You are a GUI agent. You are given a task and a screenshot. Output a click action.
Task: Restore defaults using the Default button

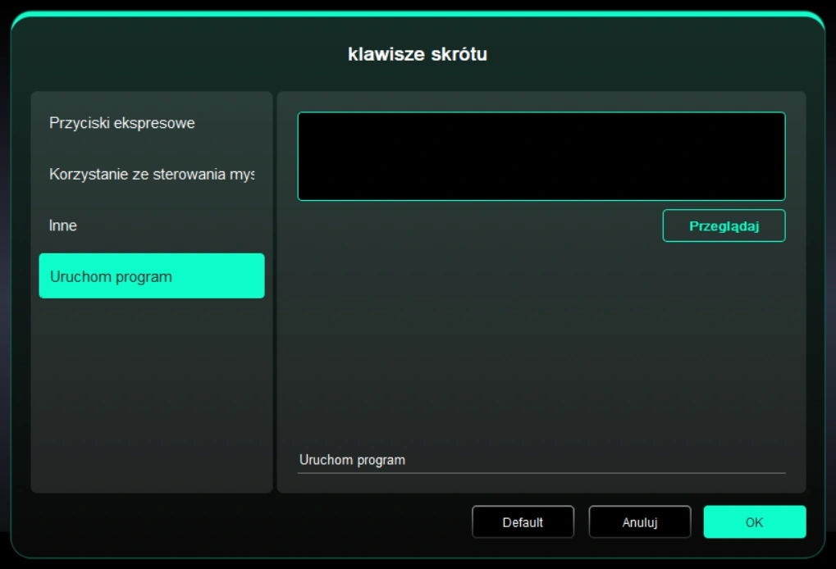(523, 522)
